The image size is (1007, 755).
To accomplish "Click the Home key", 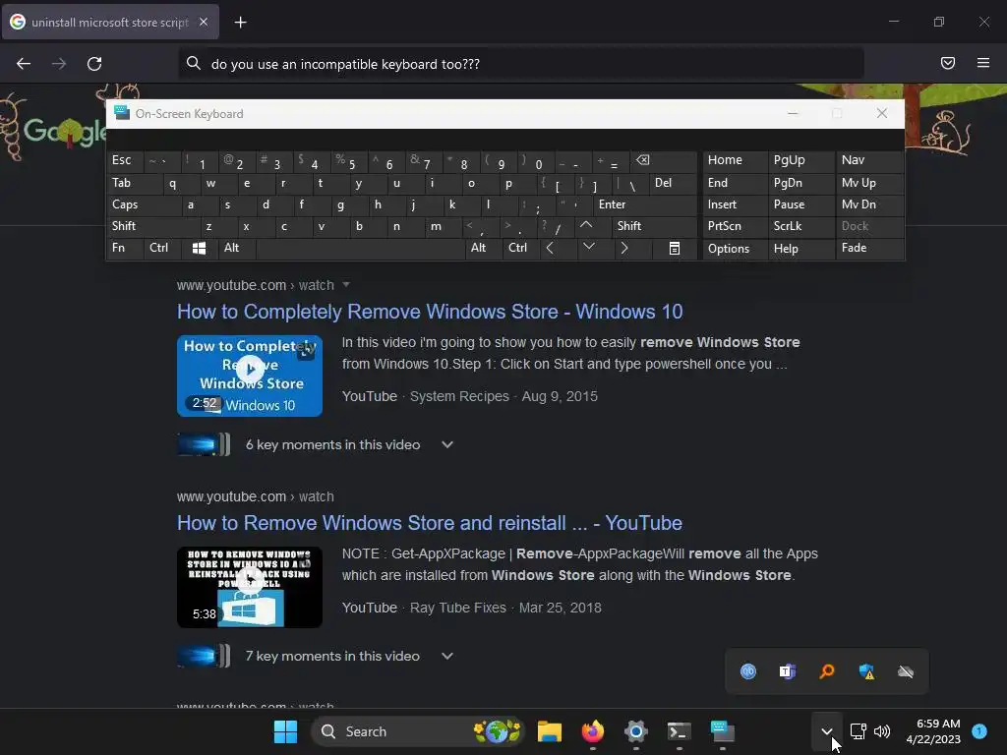I will coord(736,160).
